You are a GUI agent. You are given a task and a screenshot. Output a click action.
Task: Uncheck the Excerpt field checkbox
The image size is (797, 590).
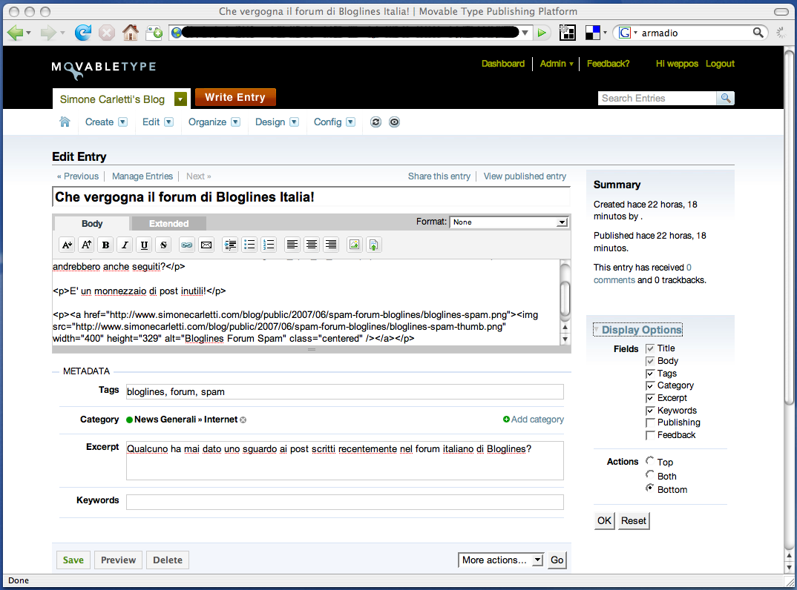pyautogui.click(x=649, y=398)
